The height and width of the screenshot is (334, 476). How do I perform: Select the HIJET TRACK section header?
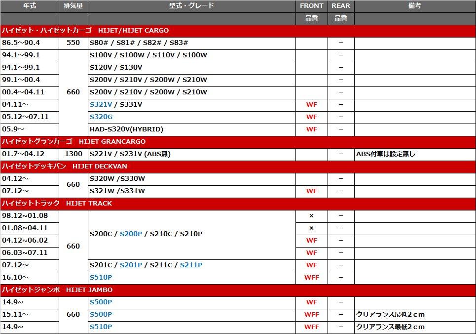click(x=238, y=204)
